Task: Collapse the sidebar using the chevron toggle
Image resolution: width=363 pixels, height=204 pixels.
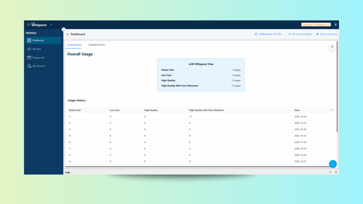Action: tap(63, 29)
